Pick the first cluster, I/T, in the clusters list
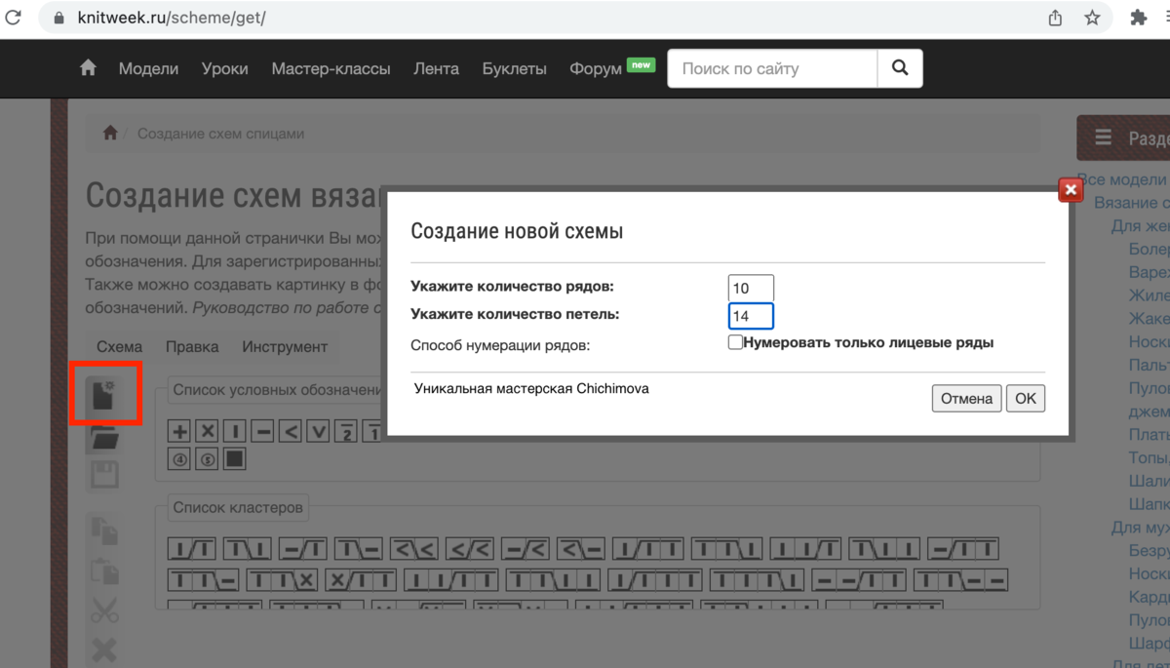This screenshot has width=1170, height=668. point(192,549)
